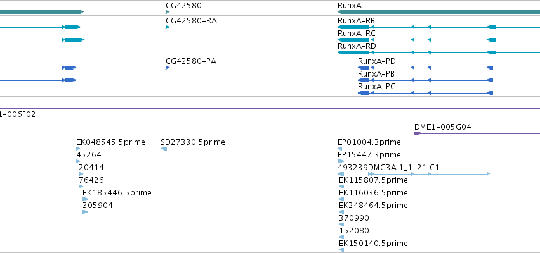Select the 305904 EST arrow glyph
Screen dimensions: 540x253
(85, 212)
